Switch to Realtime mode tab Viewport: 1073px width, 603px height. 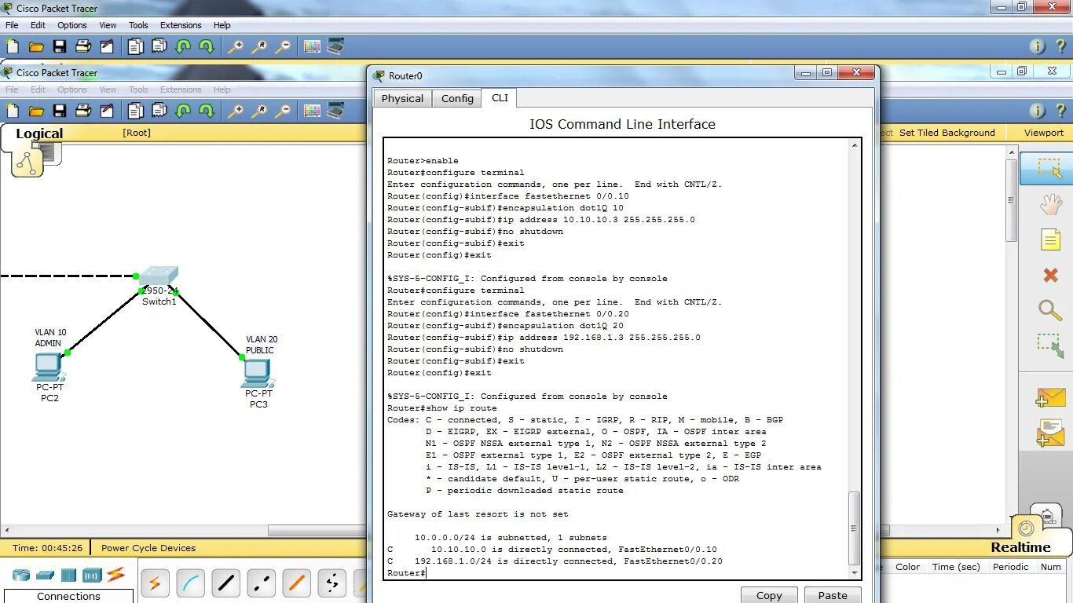[x=1020, y=547]
